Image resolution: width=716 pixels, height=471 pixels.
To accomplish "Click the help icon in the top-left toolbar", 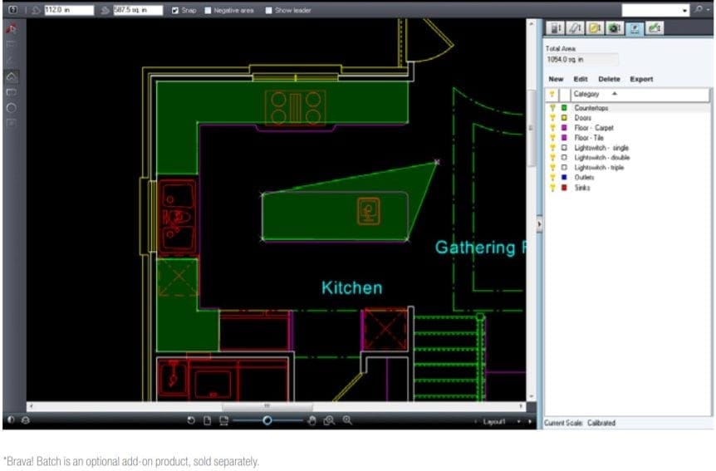I will [12, 10].
